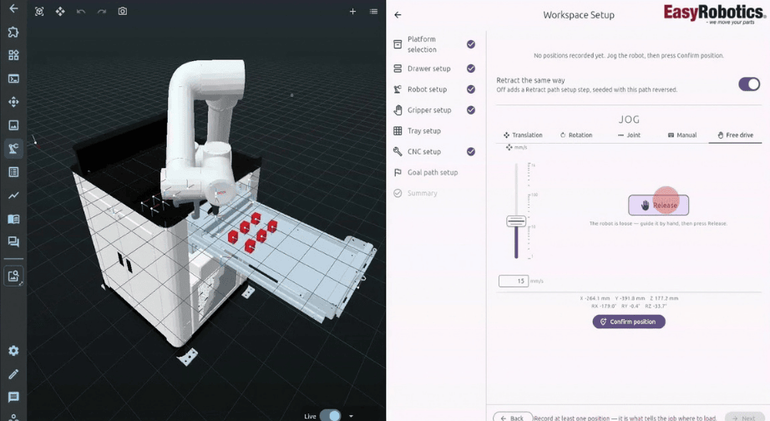
Task: Click the focus view icon in 3D toolbar
Action: coord(39,12)
